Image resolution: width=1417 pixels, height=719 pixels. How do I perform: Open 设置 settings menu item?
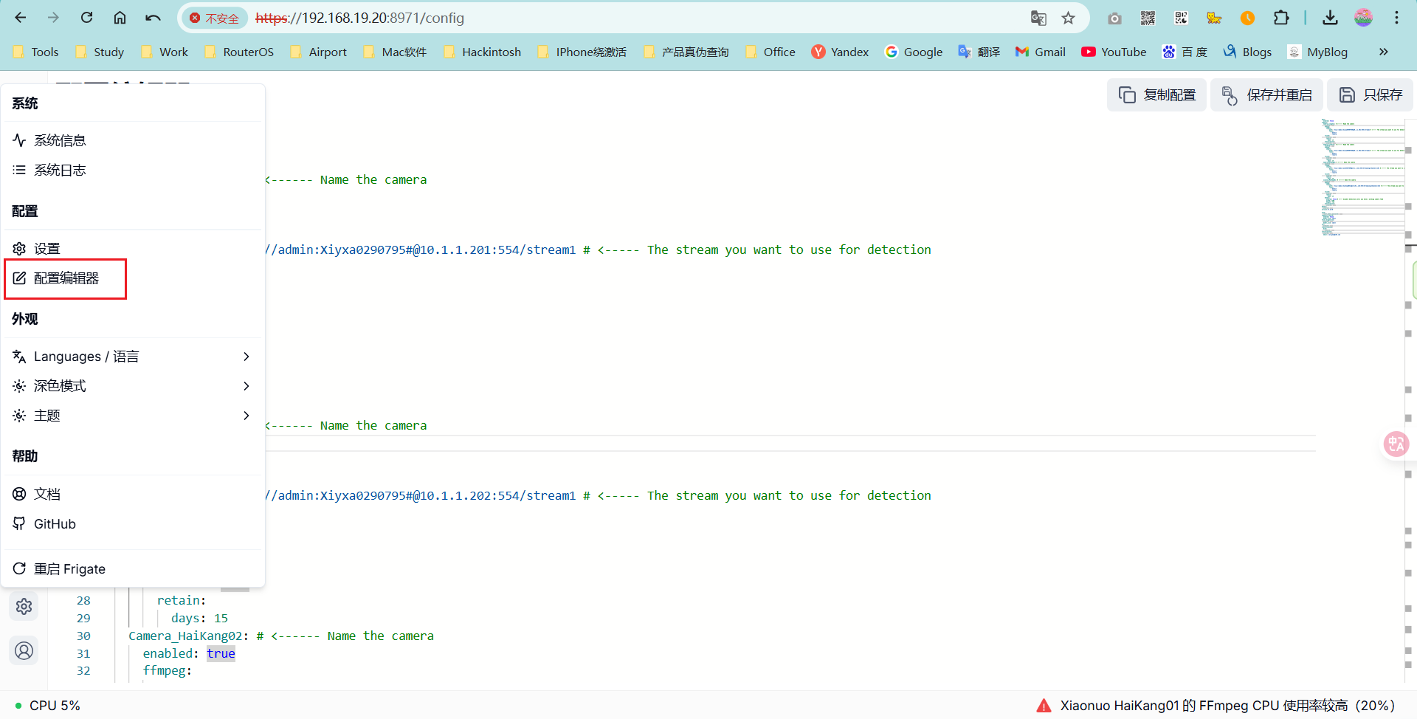[133, 249]
